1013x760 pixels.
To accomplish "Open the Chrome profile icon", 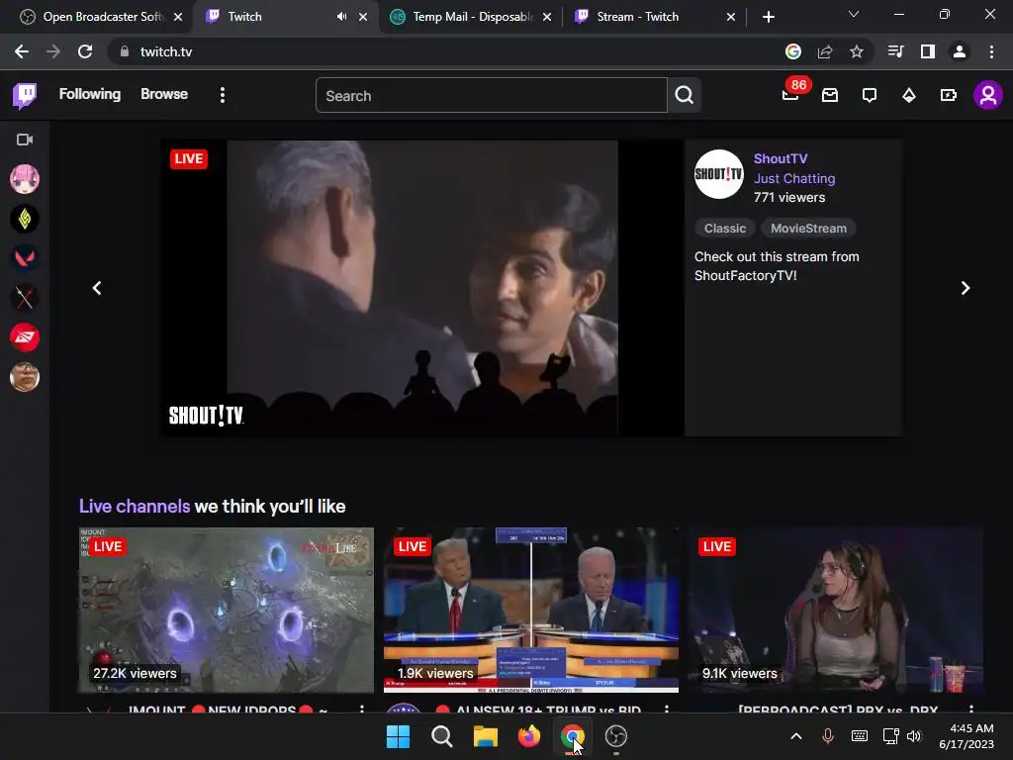I will (x=960, y=51).
